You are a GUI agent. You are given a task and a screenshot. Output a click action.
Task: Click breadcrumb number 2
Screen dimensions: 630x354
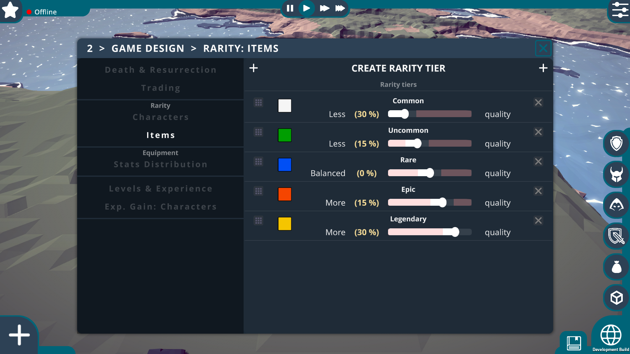coord(90,49)
